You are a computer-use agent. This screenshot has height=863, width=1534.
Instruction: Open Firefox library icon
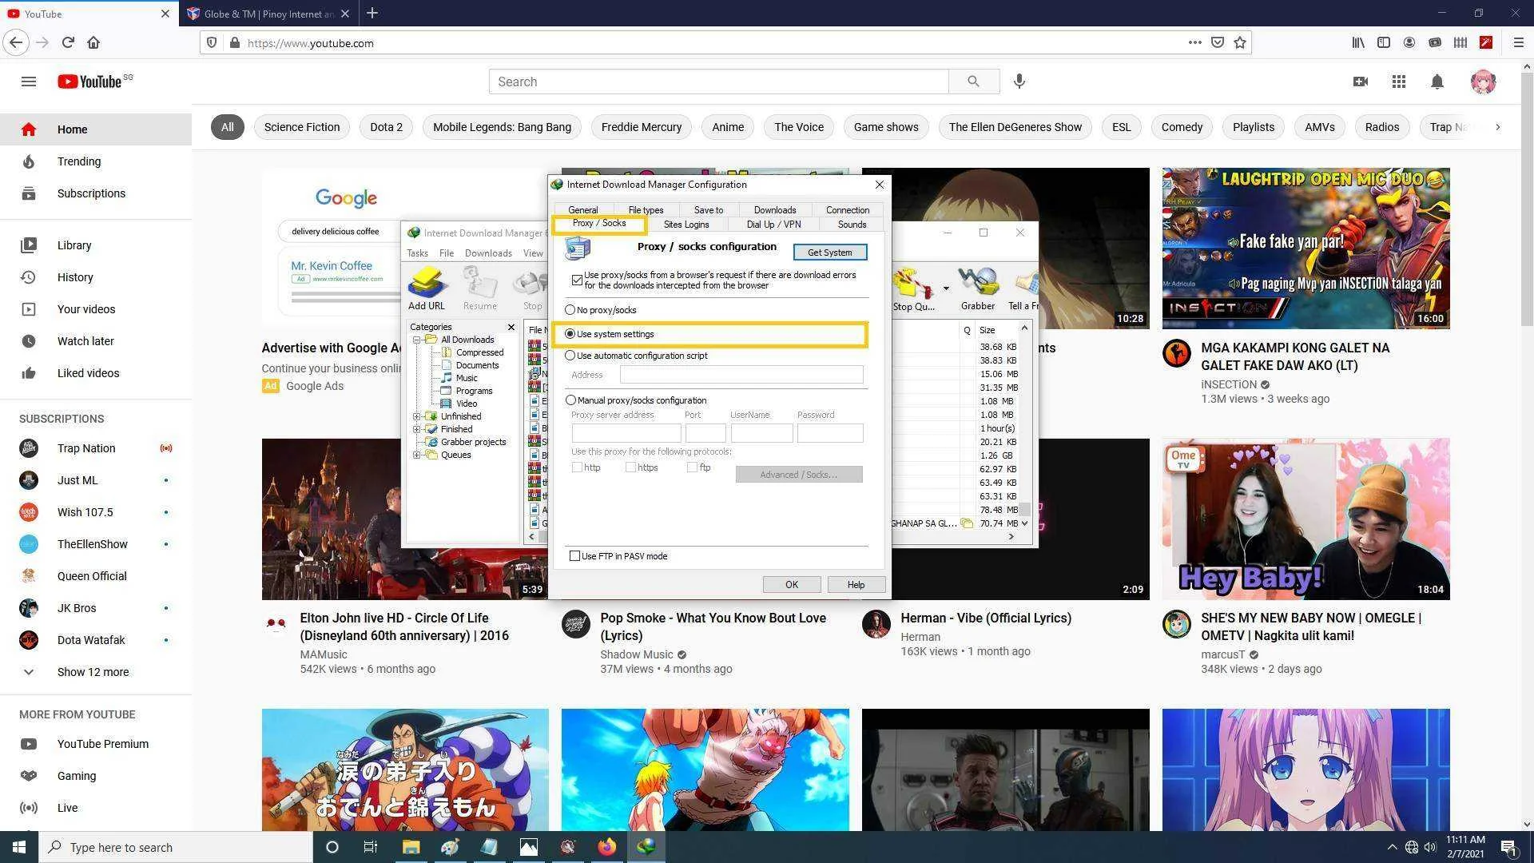pyautogui.click(x=1358, y=42)
